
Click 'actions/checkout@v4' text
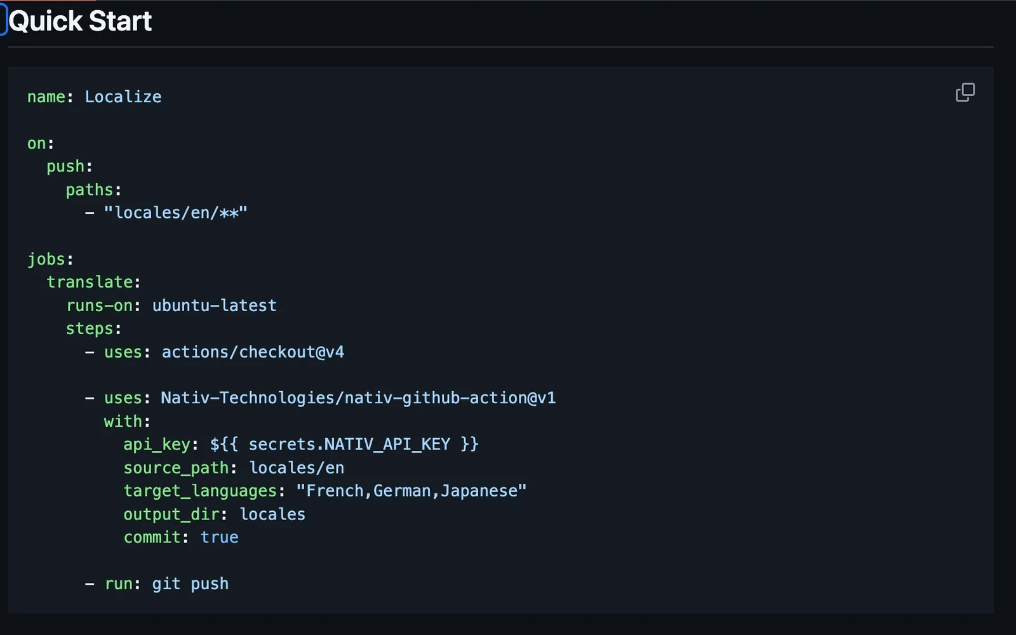point(253,352)
